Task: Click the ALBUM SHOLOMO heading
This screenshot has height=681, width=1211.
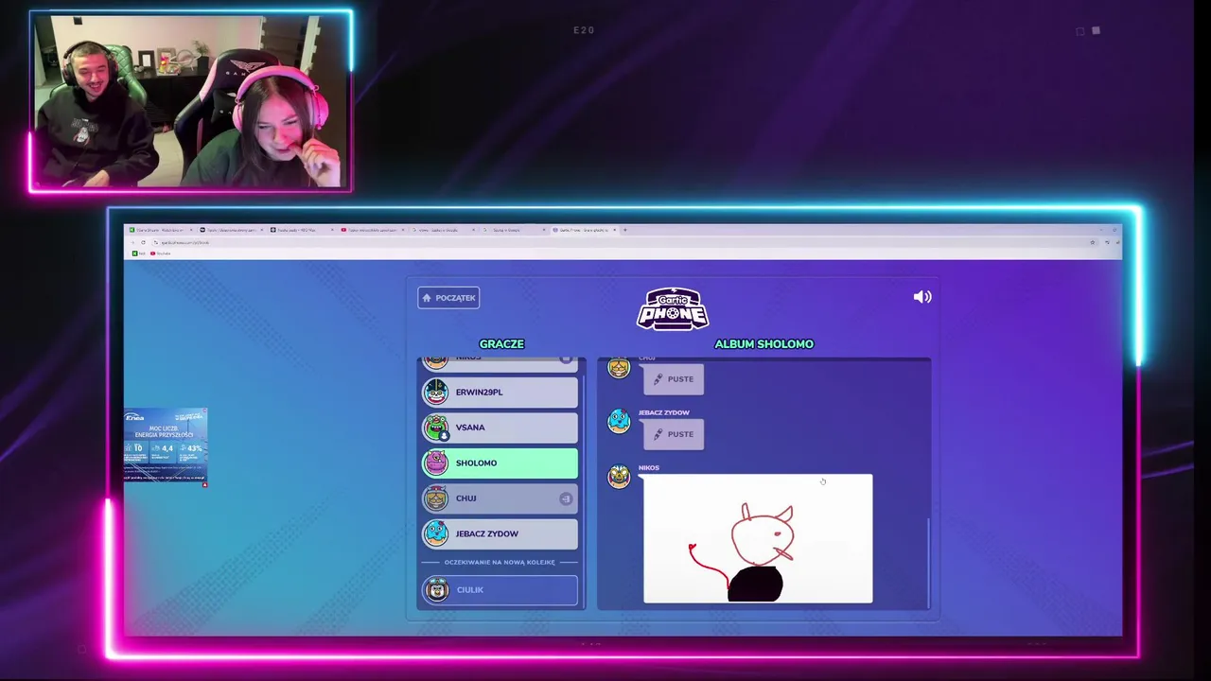Action: 763,344
